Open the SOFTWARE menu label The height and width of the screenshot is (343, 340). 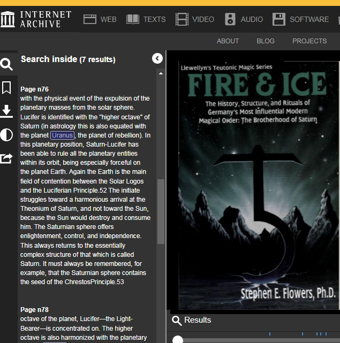click(309, 19)
